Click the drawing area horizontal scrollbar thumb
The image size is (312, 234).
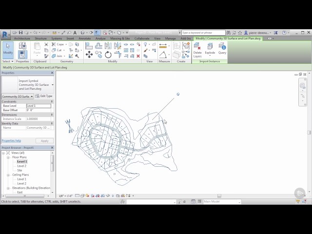click(219, 196)
